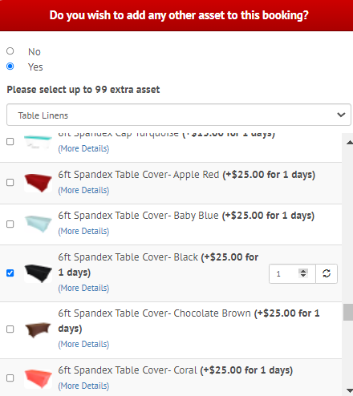Image resolution: width=353 pixels, height=396 pixels.
Task: Click the Baby Blue table cover thumbnail
Action: (38, 224)
